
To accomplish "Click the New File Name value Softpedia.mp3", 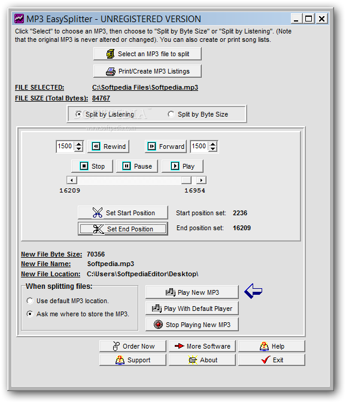I will 111,264.
